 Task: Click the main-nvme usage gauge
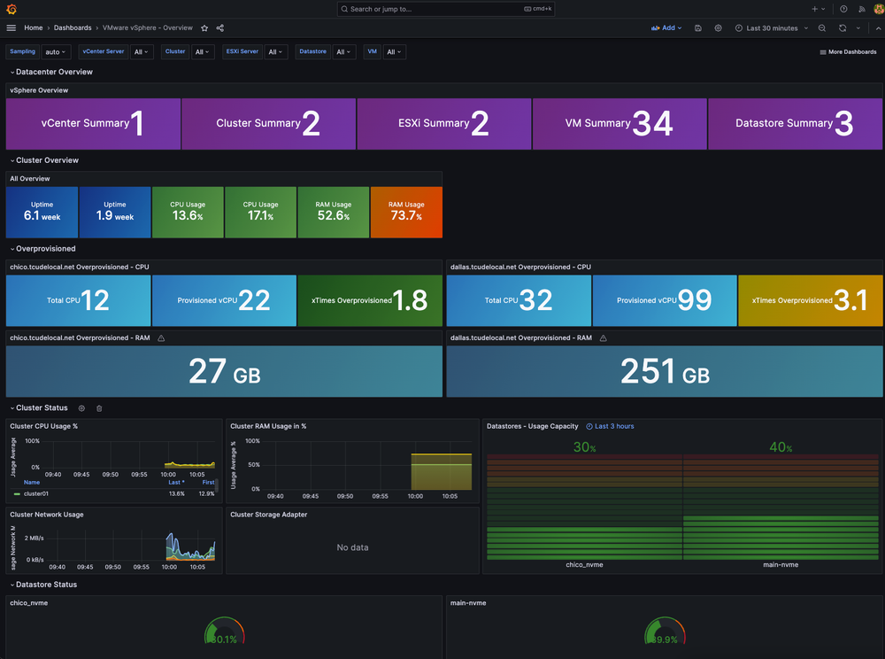pyautogui.click(x=665, y=631)
